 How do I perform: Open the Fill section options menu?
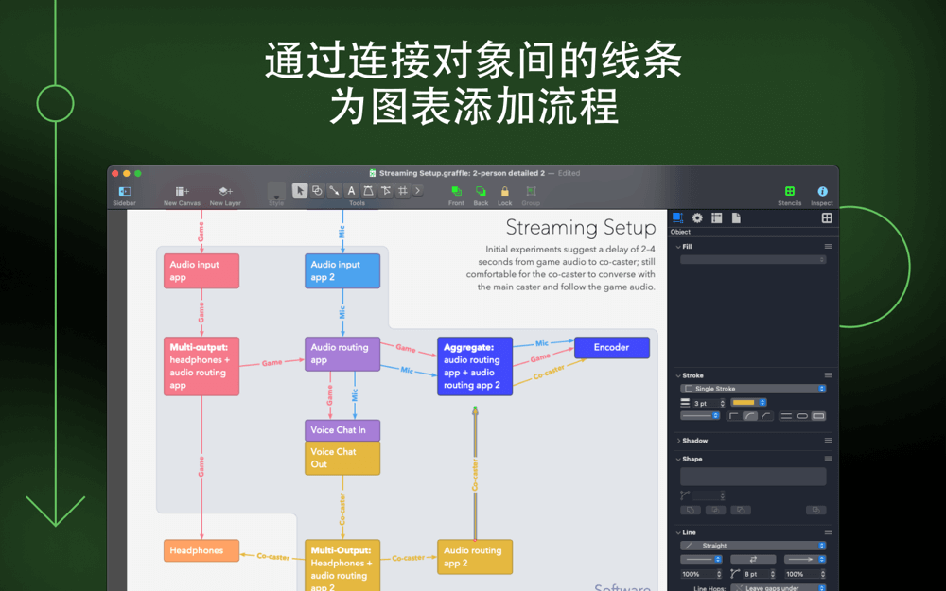tap(829, 247)
